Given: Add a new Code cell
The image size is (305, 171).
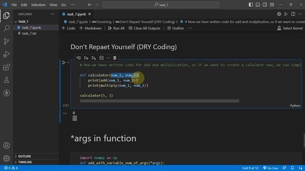Looking at the screenshot, I should coord(68,28).
